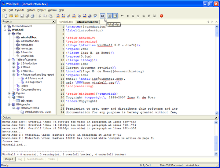Click the Paste clipboard icon
Image resolution: width=220 pixels, height=168 pixels.
tap(50, 16)
